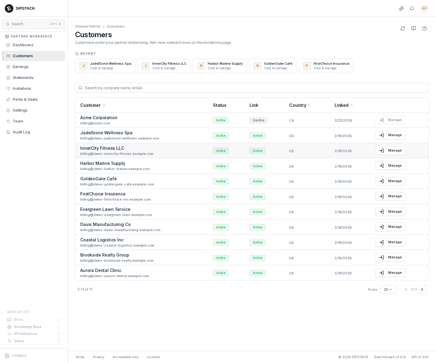
Task: Open Acceptable Use footer link
Action: click(x=126, y=357)
